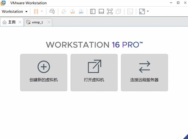Take a snapshot using the clock-plus icon
Viewport: 188px width, 139px height.
pyautogui.click(x=64, y=11)
